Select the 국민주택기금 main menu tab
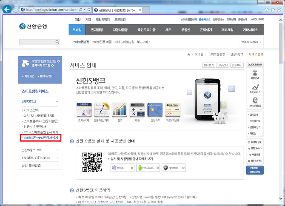The image size is (285, 206). 146,30
